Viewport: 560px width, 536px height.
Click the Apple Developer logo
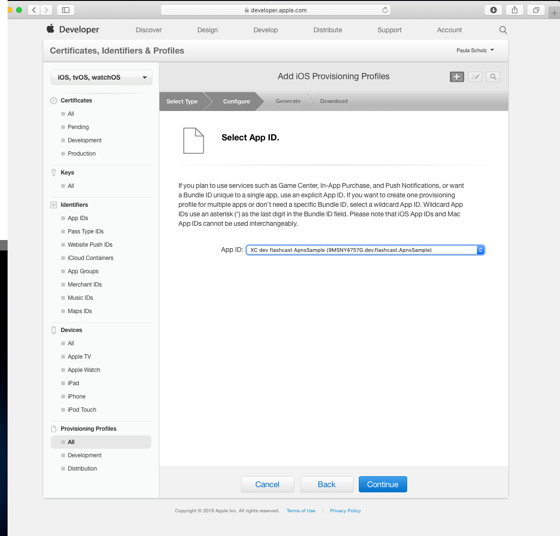point(50,28)
